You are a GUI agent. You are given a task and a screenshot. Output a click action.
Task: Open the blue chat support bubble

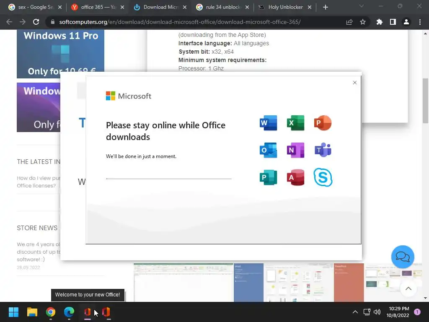pos(403,257)
